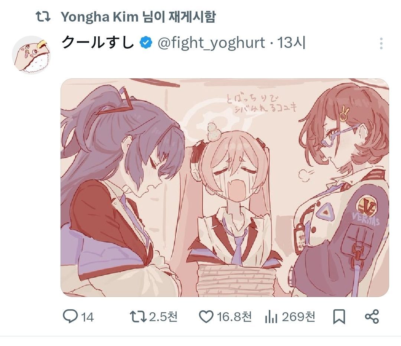This screenshot has width=401, height=346.
Task: Click the 16.8천 likes count
Action: (234, 317)
